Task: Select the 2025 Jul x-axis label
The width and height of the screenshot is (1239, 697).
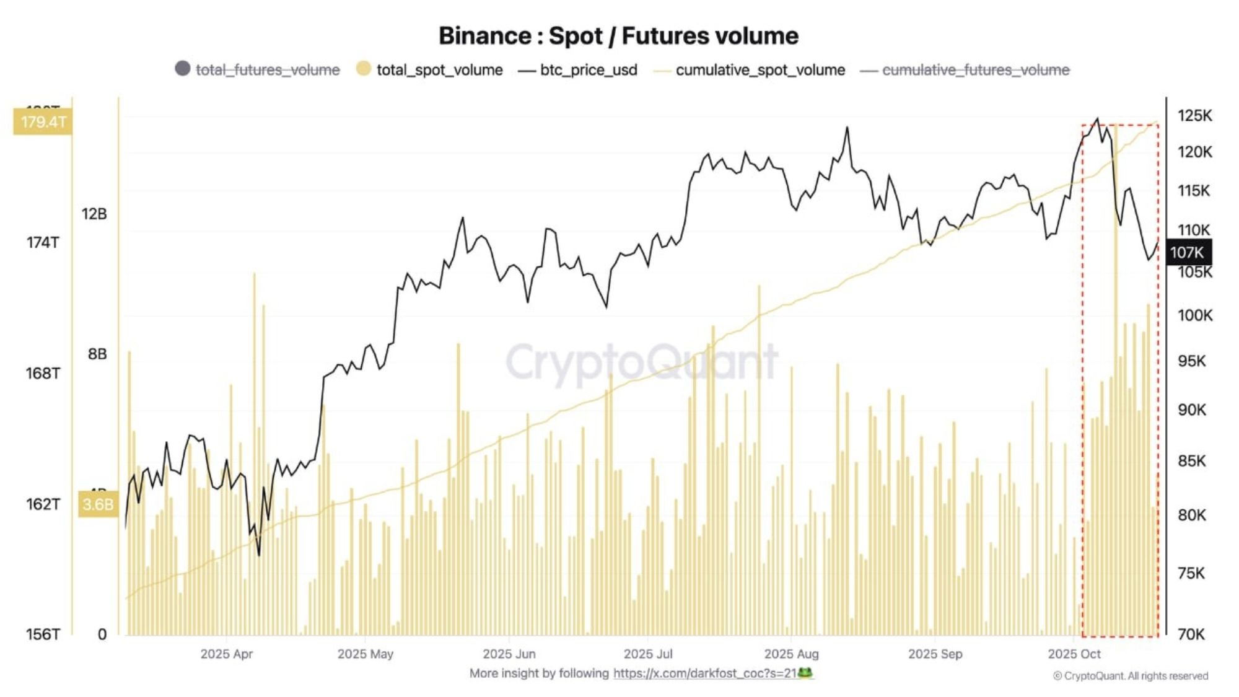Action: click(x=647, y=654)
